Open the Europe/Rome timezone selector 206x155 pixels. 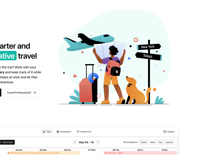[x=131, y=142]
